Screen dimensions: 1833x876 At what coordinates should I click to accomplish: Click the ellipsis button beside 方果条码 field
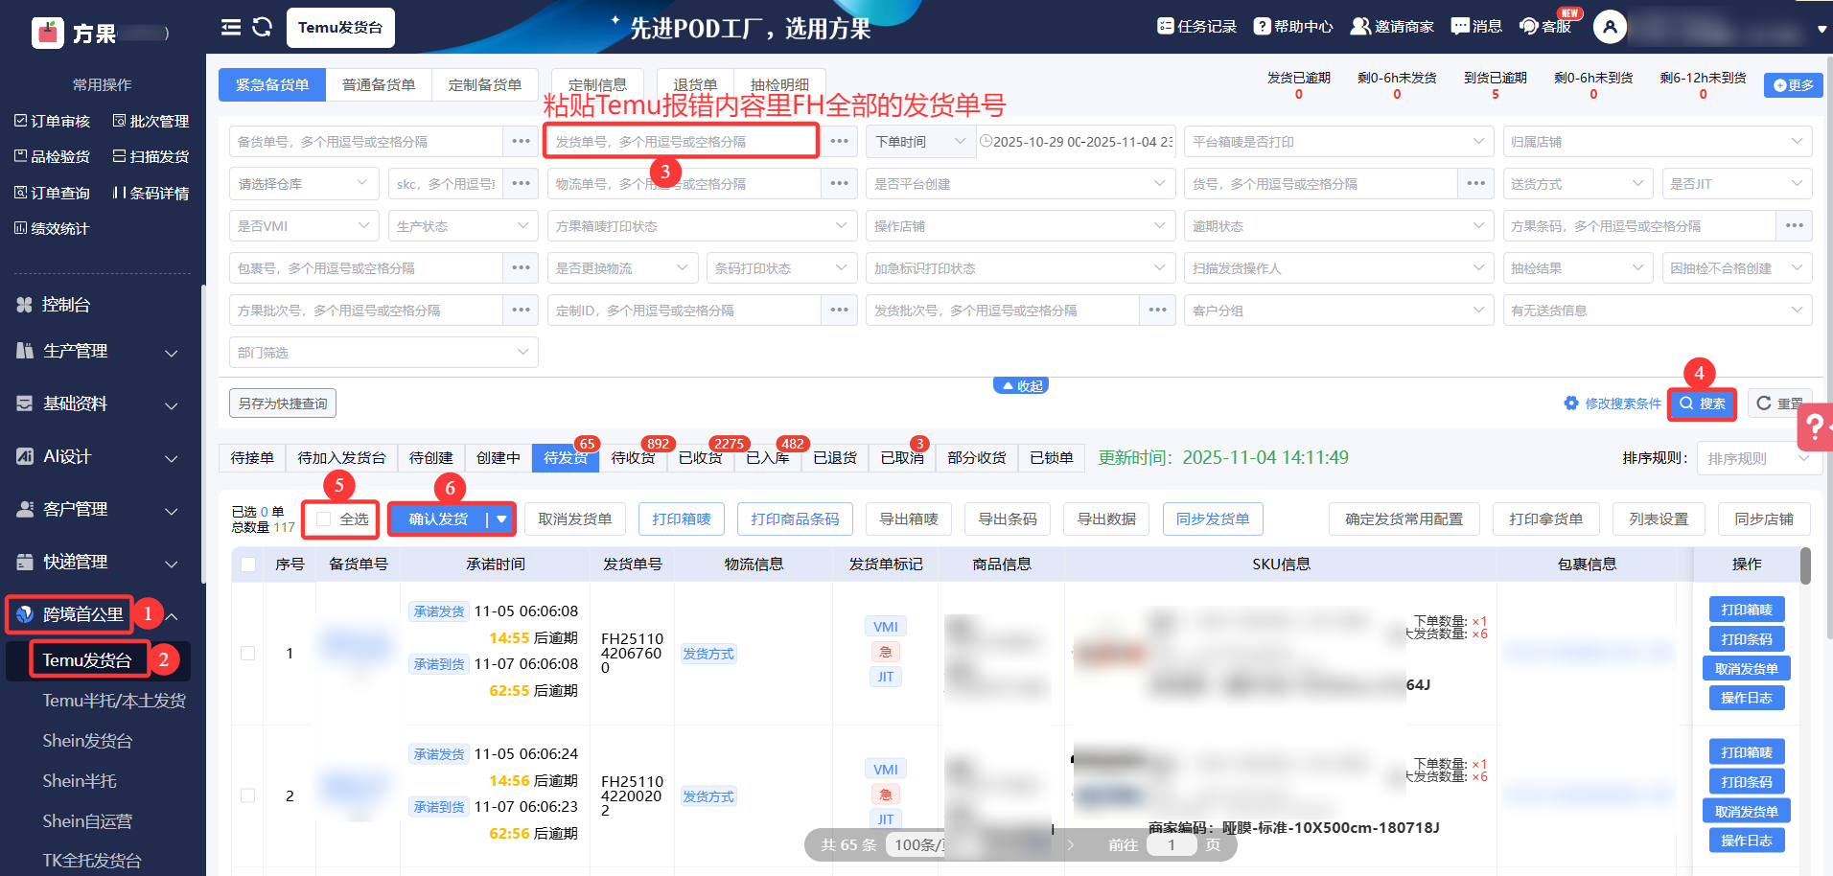(1794, 226)
